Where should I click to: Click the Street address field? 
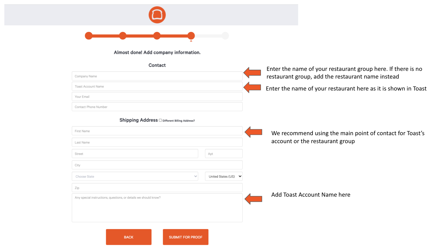click(x=135, y=154)
